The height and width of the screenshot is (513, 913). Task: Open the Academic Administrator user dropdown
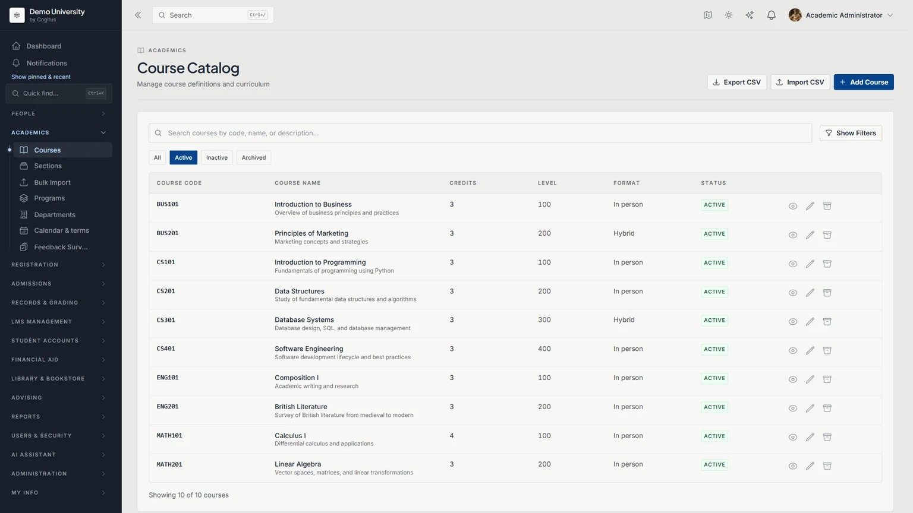tap(841, 15)
